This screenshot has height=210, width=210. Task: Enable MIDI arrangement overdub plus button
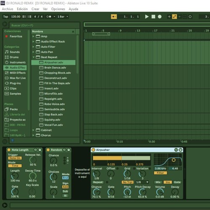pos(169,17)
